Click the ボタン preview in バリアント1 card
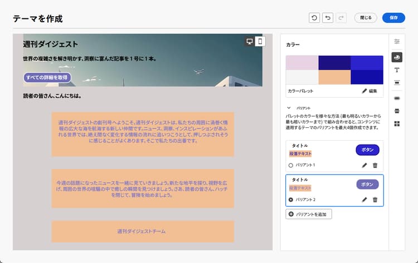418x263 pixels. [367, 150]
